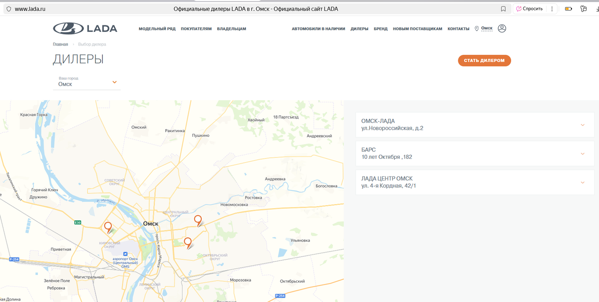Click the Андреевский label on the map

(319, 136)
